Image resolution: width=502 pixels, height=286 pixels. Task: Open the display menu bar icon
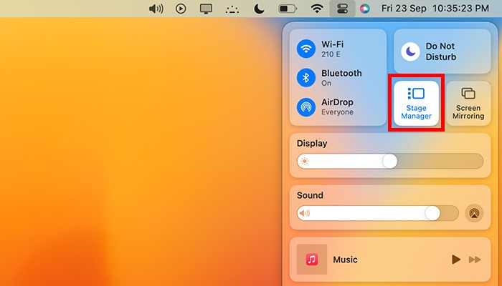[206, 9]
